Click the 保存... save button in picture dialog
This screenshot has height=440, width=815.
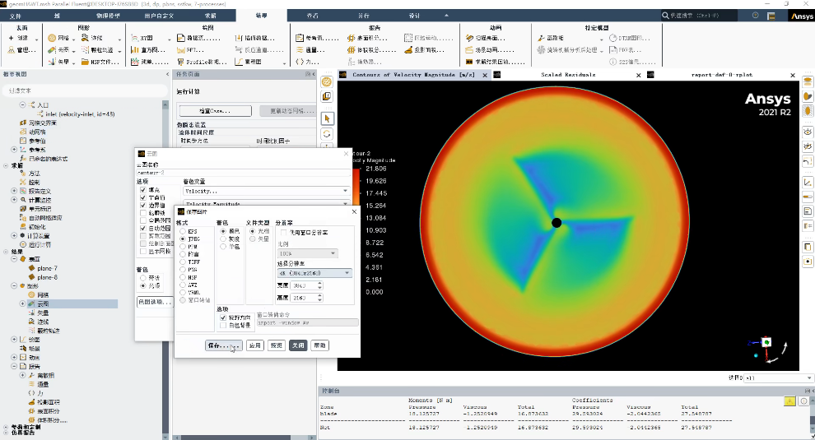point(223,345)
